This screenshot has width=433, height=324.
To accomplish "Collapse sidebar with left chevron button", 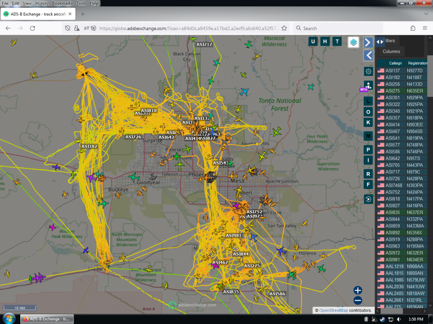I will click(x=368, y=55).
